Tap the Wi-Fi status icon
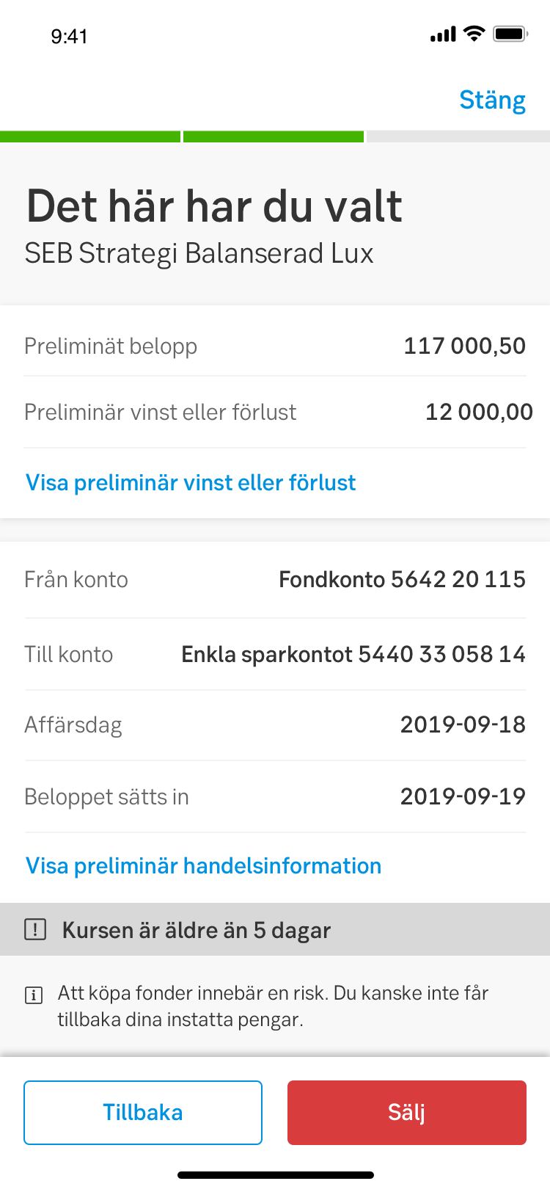 tap(475, 34)
